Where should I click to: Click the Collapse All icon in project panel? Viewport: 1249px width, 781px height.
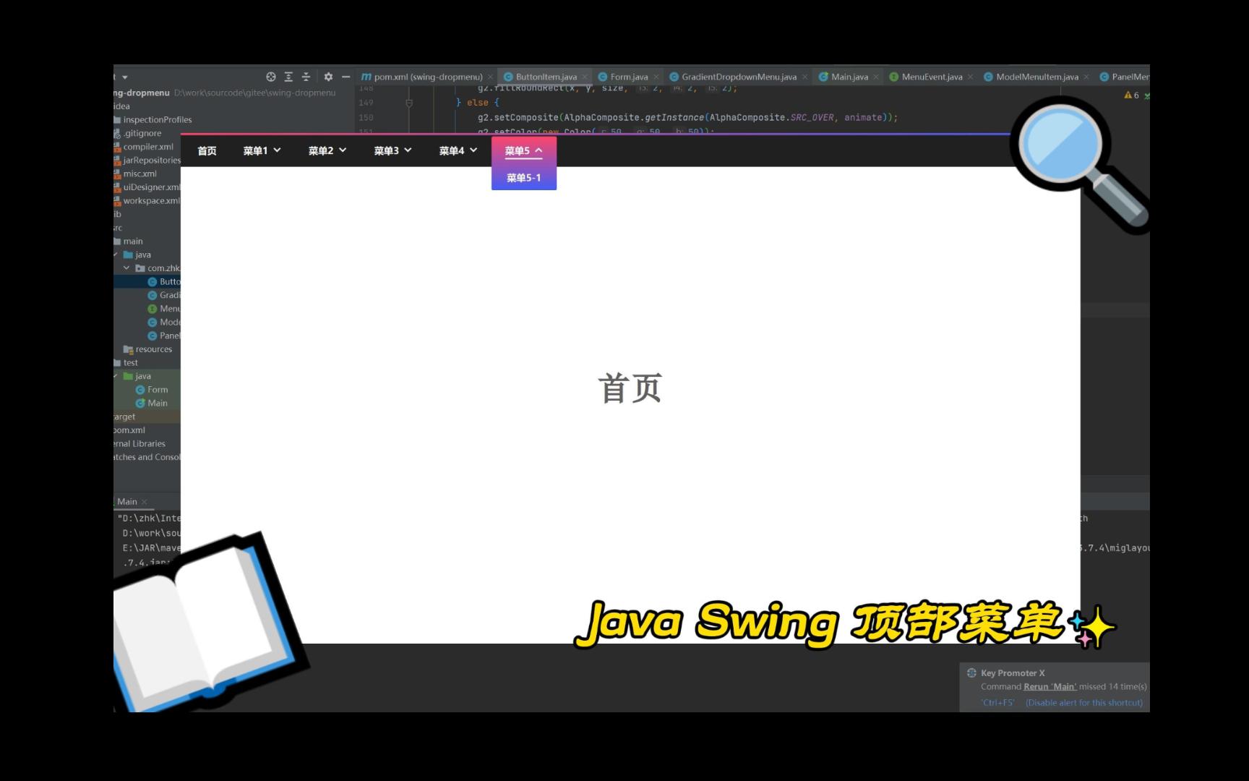coord(306,77)
